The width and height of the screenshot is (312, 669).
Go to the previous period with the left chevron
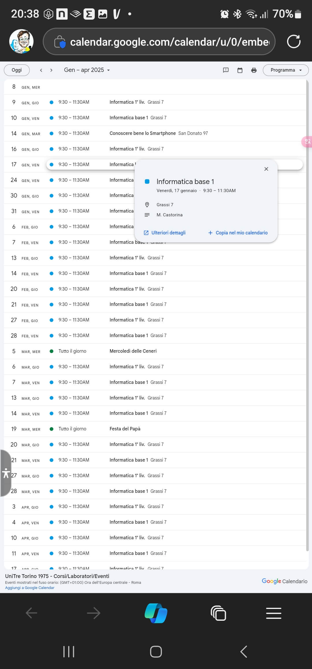(41, 70)
